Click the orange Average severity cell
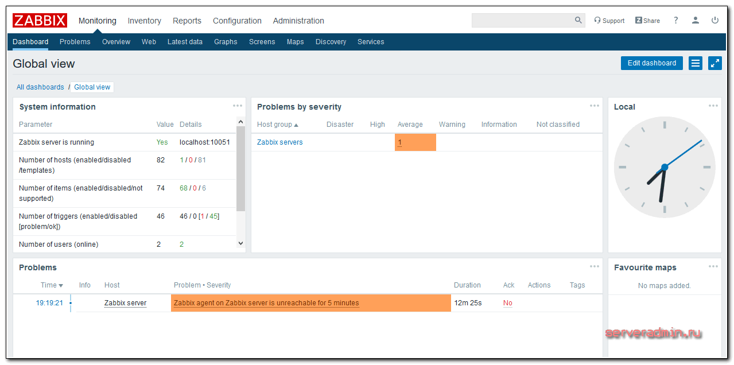Viewport: 734px width, 365px height. coord(415,142)
